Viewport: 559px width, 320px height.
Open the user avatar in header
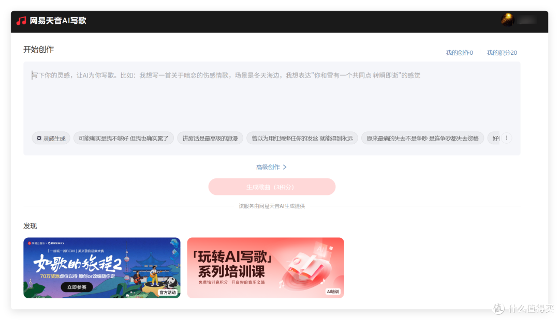(507, 20)
